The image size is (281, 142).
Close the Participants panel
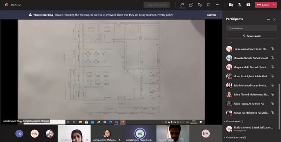tap(274, 19)
